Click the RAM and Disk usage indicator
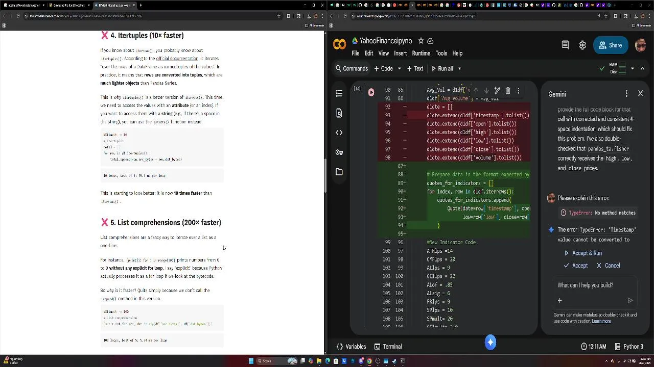This screenshot has width=654, height=367. coord(618,68)
